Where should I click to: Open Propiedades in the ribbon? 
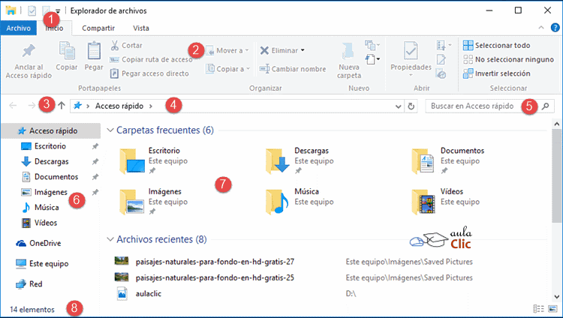click(x=411, y=58)
